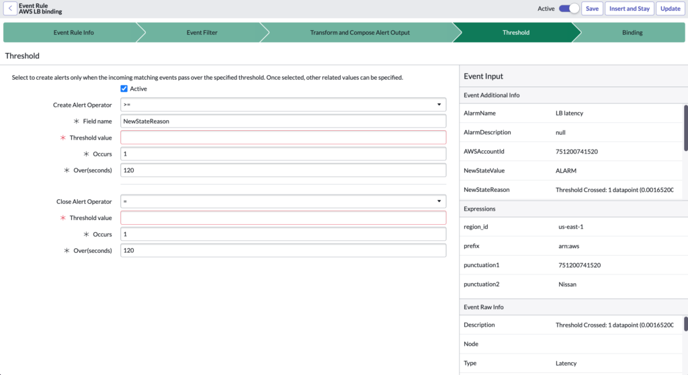Open Transform and Compose Alert Output step
688x375 pixels.
click(x=359, y=32)
